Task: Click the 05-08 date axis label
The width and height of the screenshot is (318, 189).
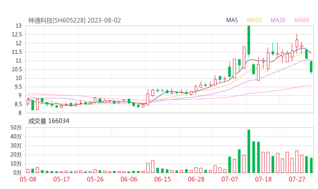Action: coord(28,179)
